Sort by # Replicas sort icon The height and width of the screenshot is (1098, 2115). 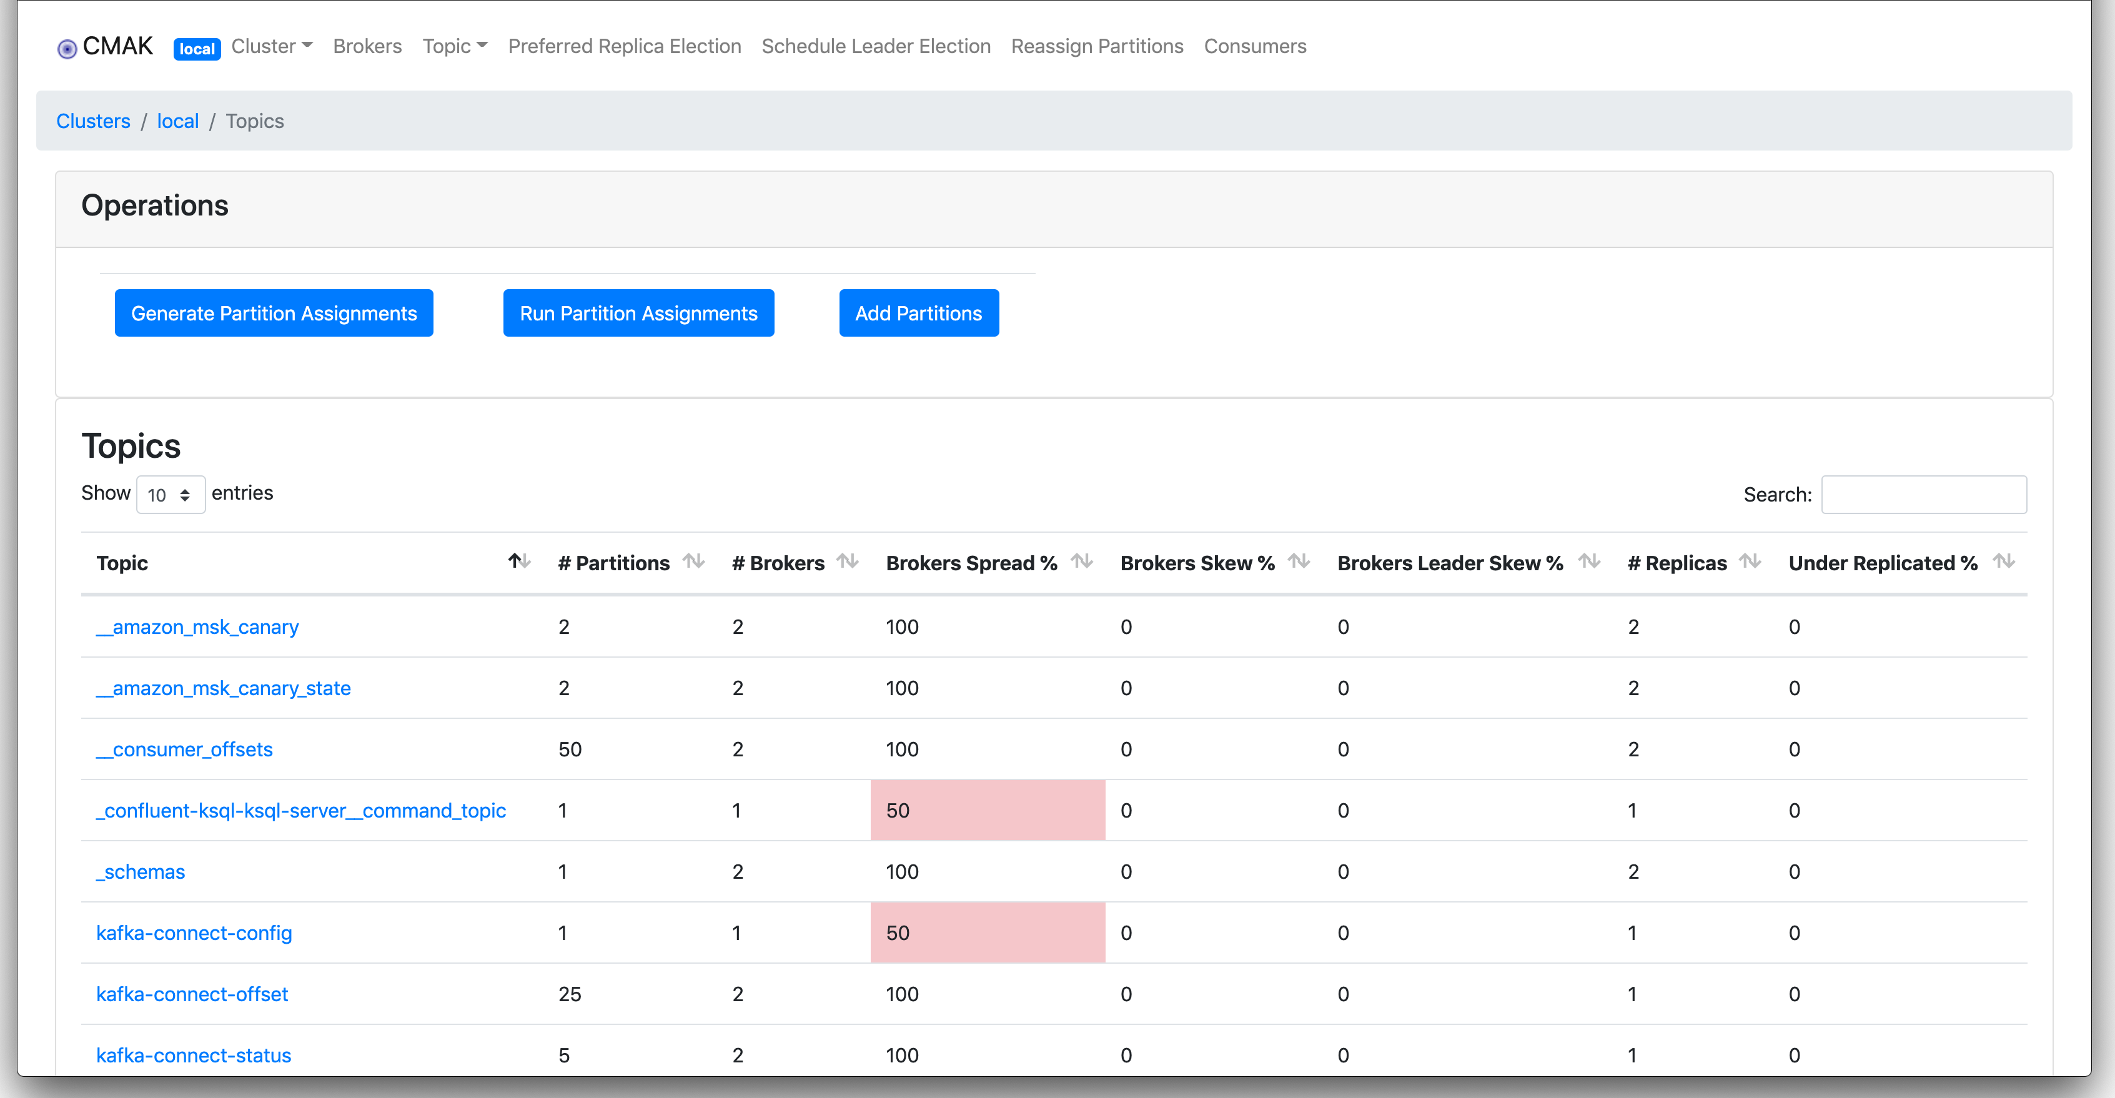coord(1750,561)
